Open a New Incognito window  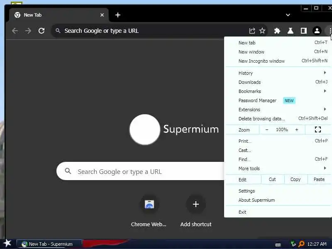point(278,61)
